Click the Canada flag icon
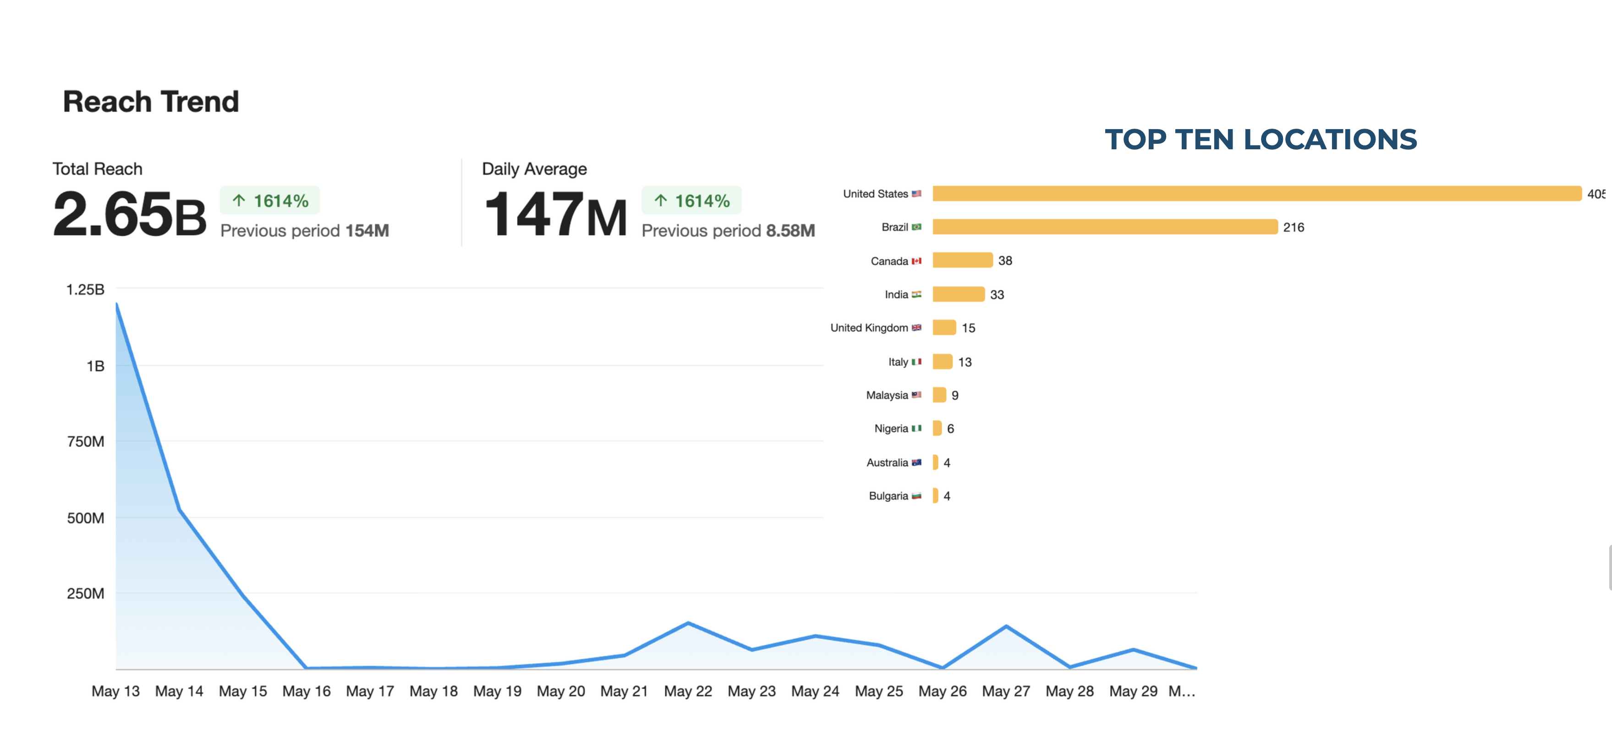The height and width of the screenshot is (752, 1612). coord(916,261)
